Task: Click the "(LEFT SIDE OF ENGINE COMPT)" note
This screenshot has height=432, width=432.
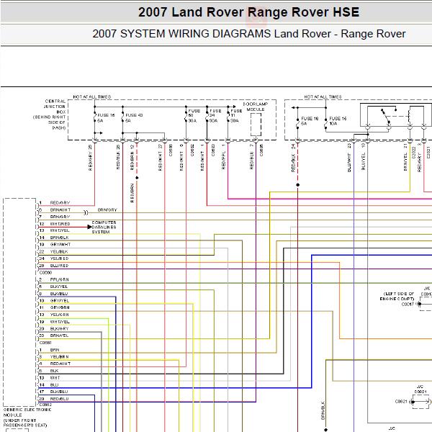Action: pos(397,297)
